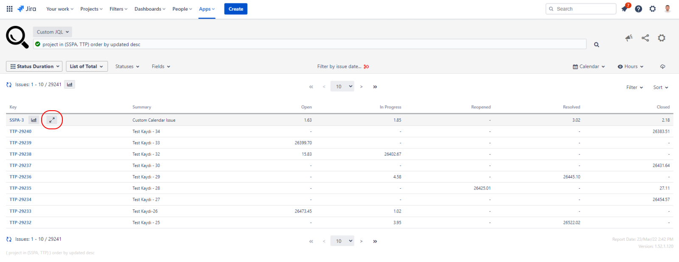Refresh the issues list at top
679x262 pixels.
9,85
